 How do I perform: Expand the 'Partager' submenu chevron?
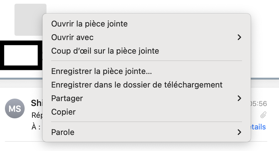pyautogui.click(x=239, y=98)
